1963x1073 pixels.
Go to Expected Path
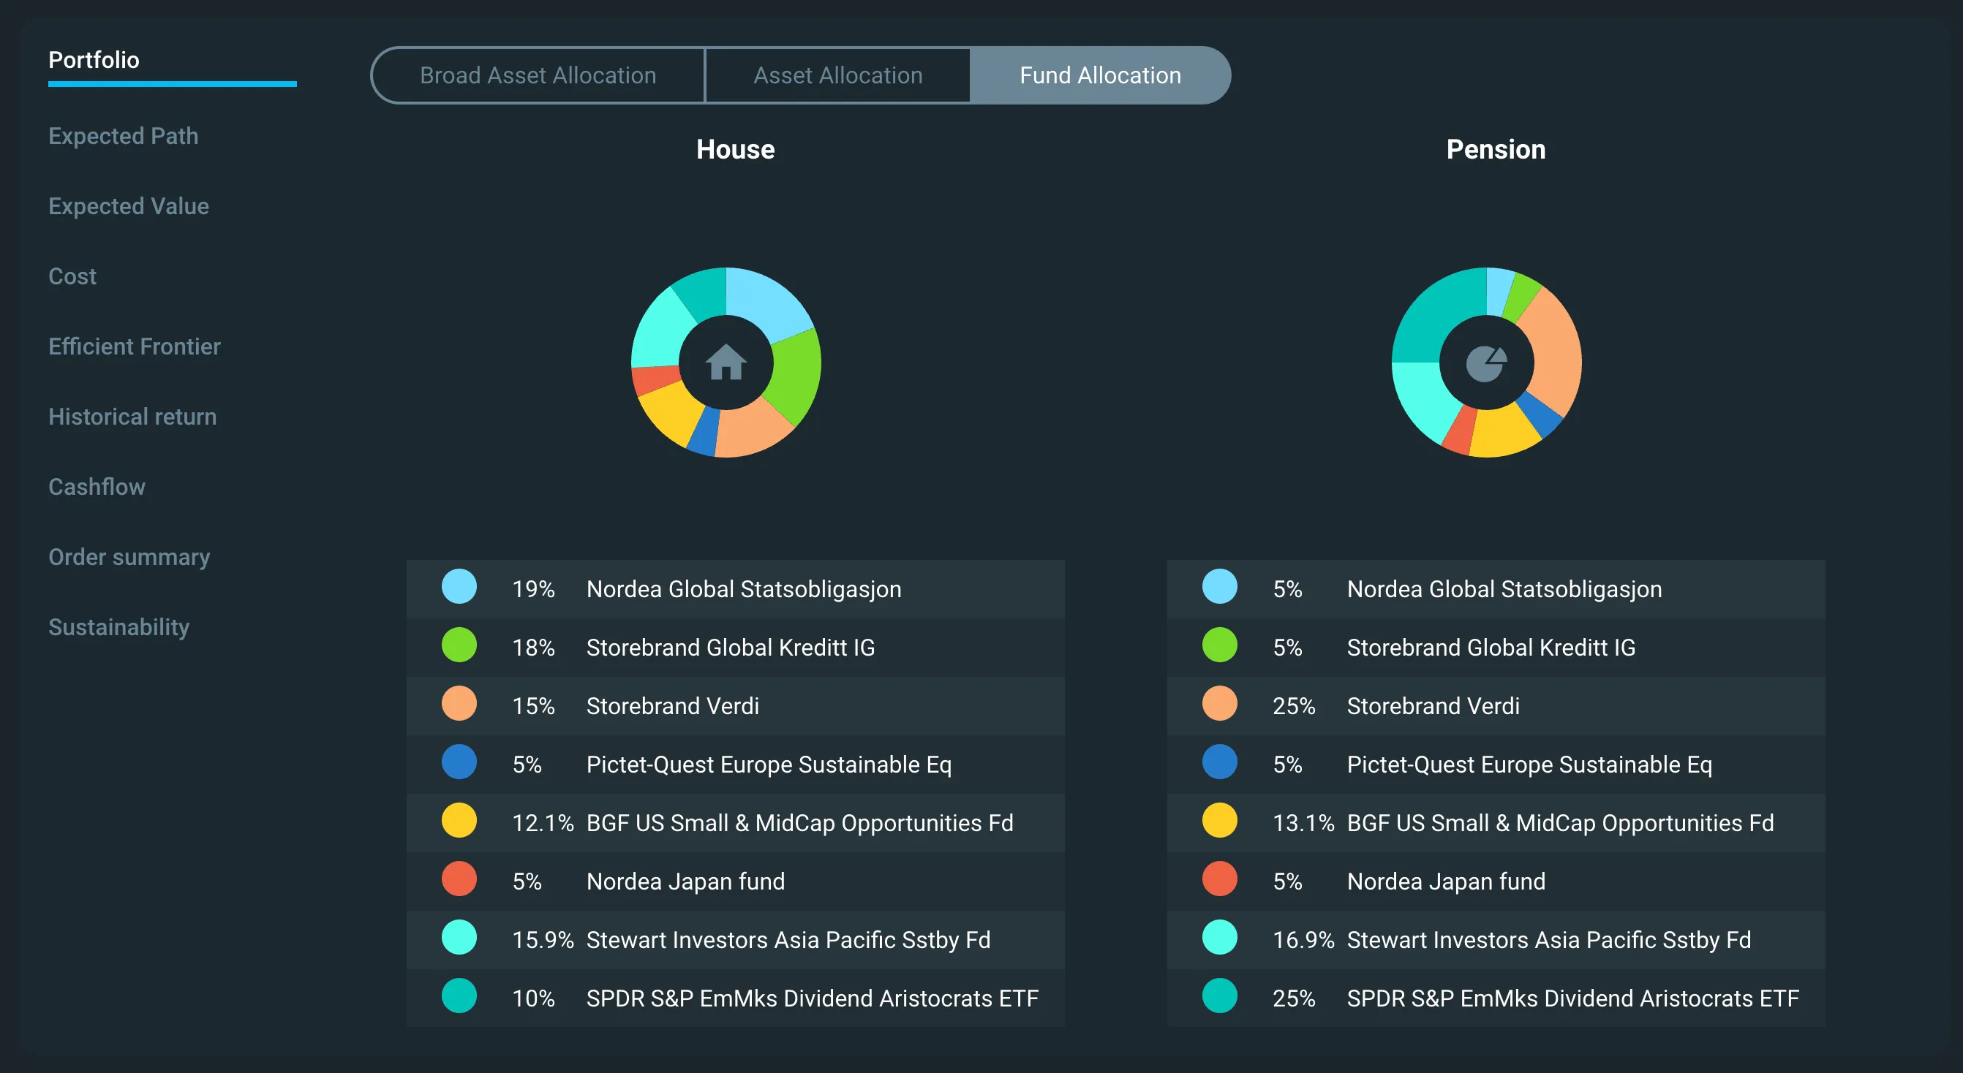click(124, 136)
